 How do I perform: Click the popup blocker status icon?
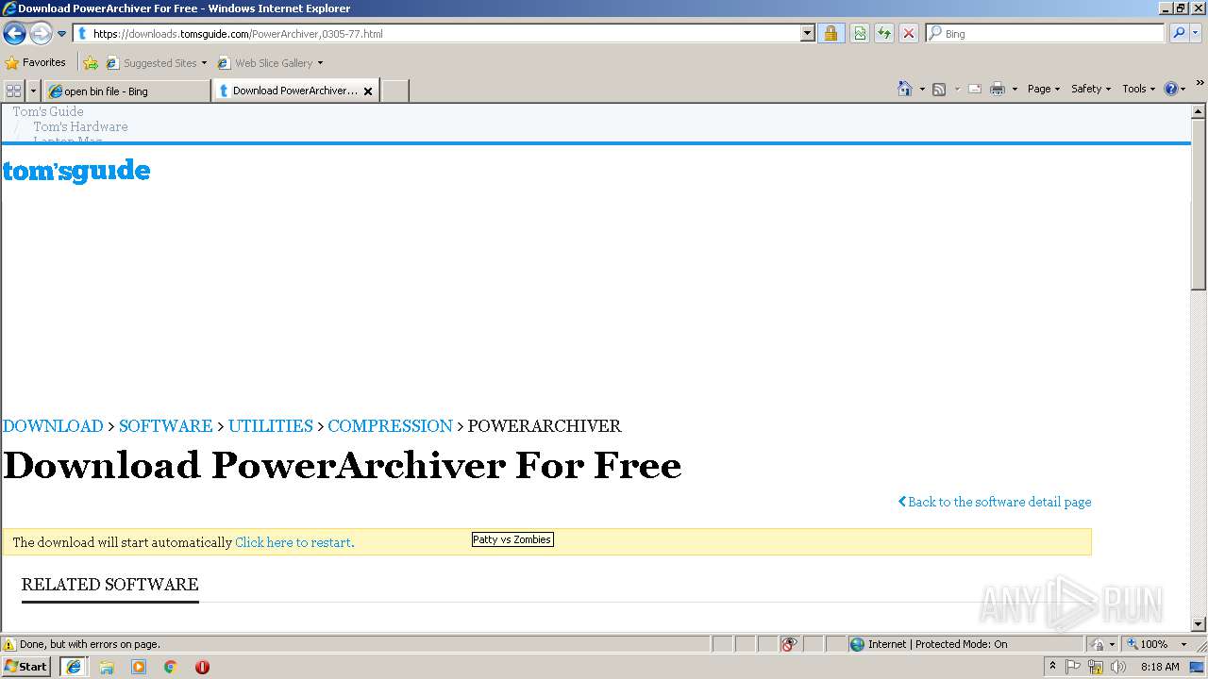pos(789,644)
